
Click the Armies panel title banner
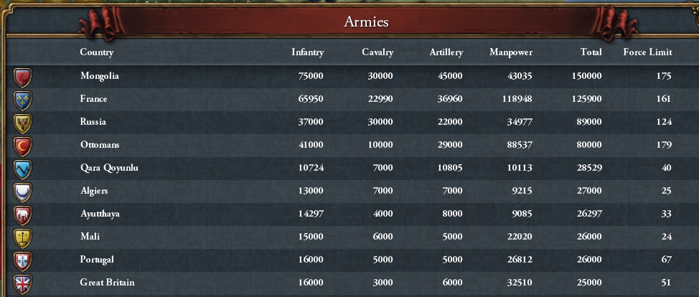pos(366,22)
